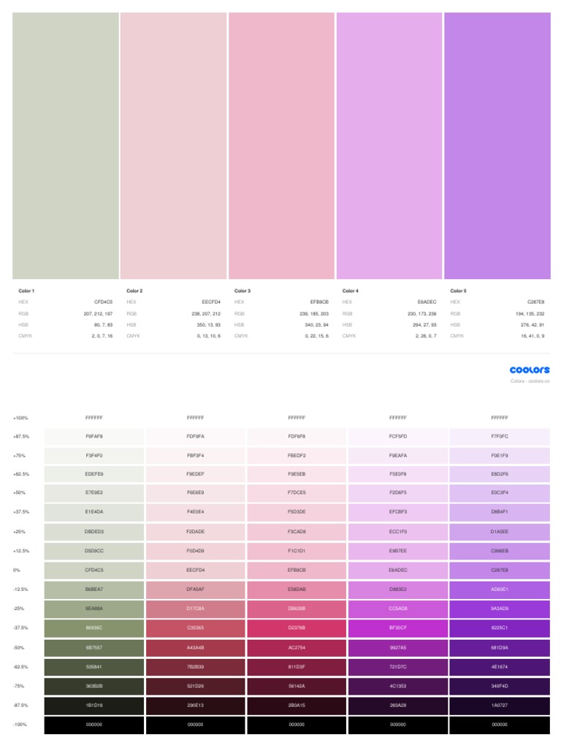Click the large purple Color 5 swatch
The image size is (561, 748).
(x=497, y=145)
